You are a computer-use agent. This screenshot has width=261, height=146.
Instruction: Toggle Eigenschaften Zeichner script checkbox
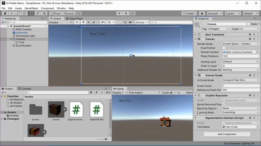[x=203, y=118]
